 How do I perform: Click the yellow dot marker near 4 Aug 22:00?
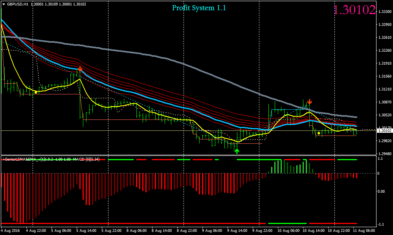point(36,92)
